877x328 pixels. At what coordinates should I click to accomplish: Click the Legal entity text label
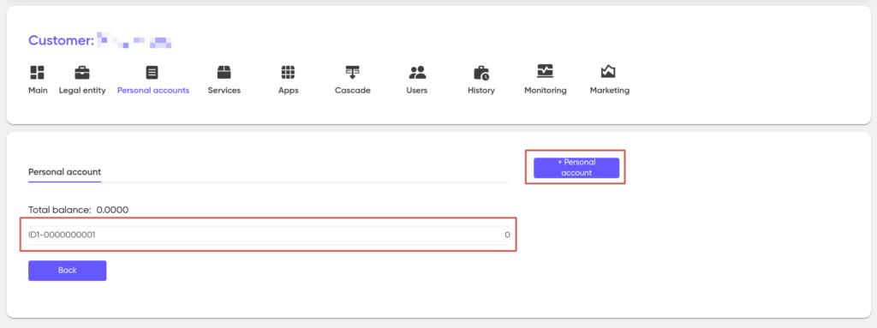click(82, 91)
